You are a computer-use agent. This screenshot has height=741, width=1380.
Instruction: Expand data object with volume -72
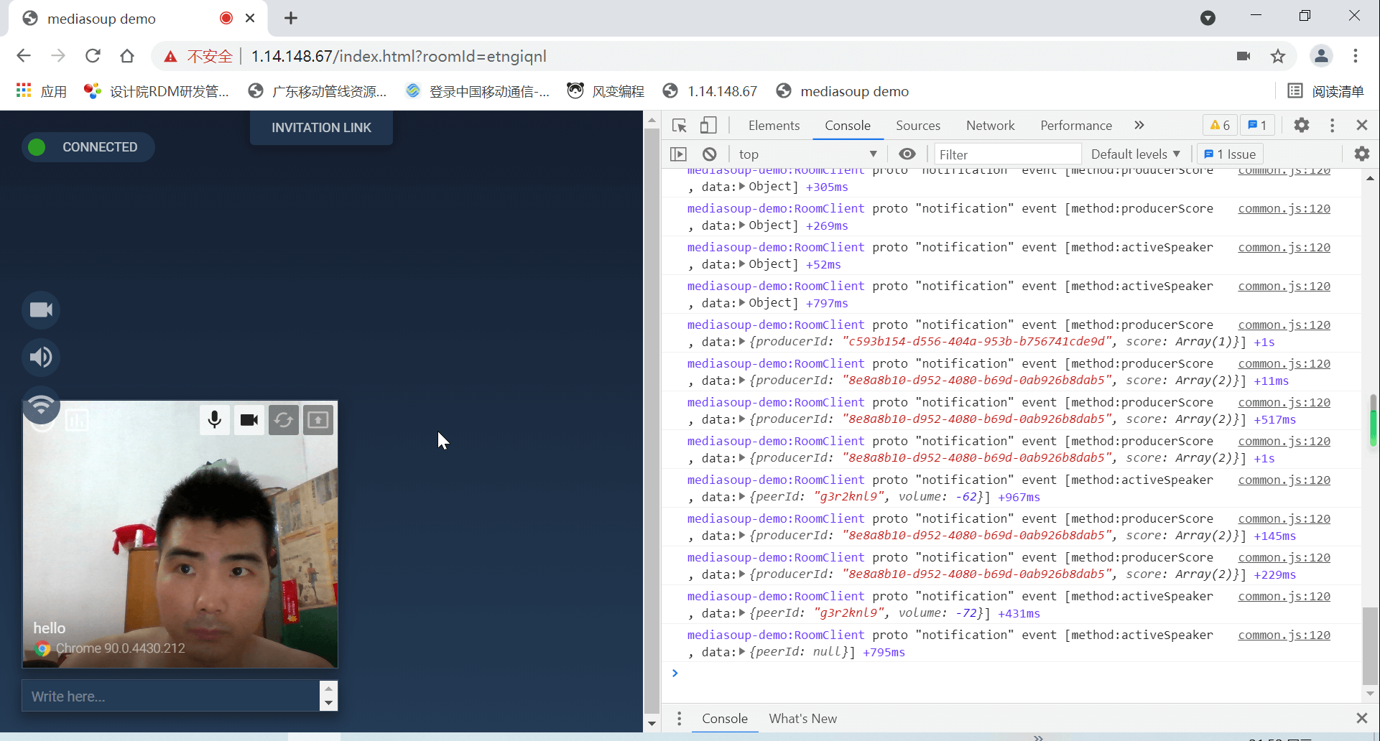click(x=742, y=613)
